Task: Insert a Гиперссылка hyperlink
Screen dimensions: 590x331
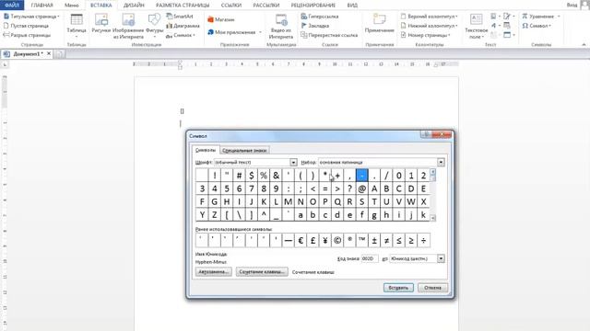Action: [320, 17]
